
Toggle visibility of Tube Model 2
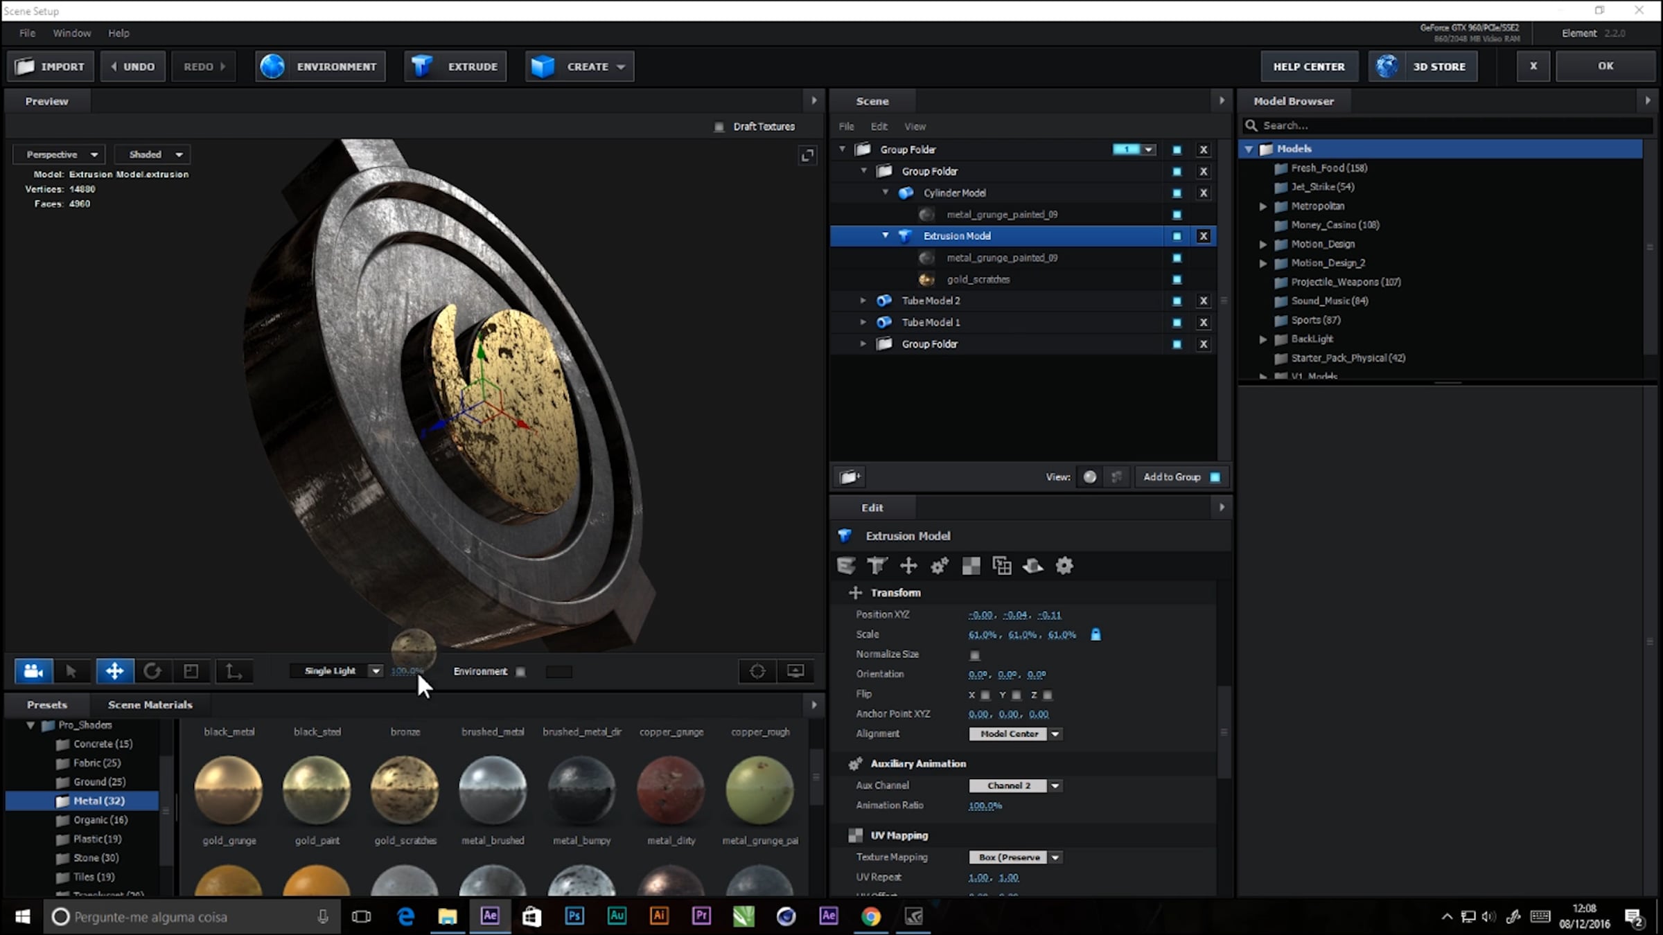(x=1177, y=301)
